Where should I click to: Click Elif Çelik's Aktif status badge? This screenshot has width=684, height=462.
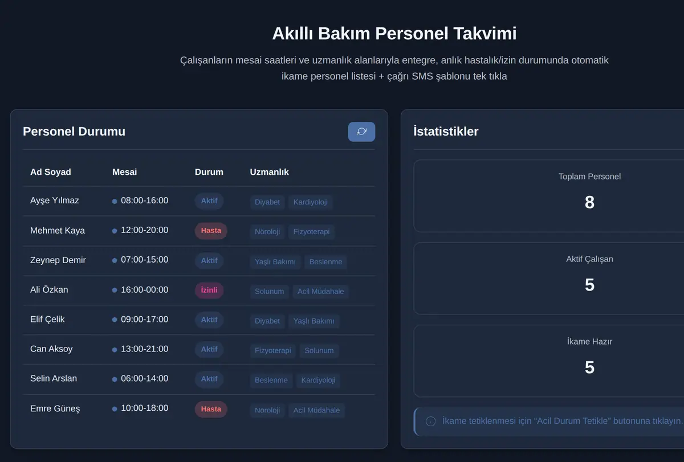pyautogui.click(x=209, y=320)
